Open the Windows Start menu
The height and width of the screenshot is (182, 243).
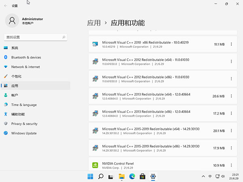tap(90, 176)
